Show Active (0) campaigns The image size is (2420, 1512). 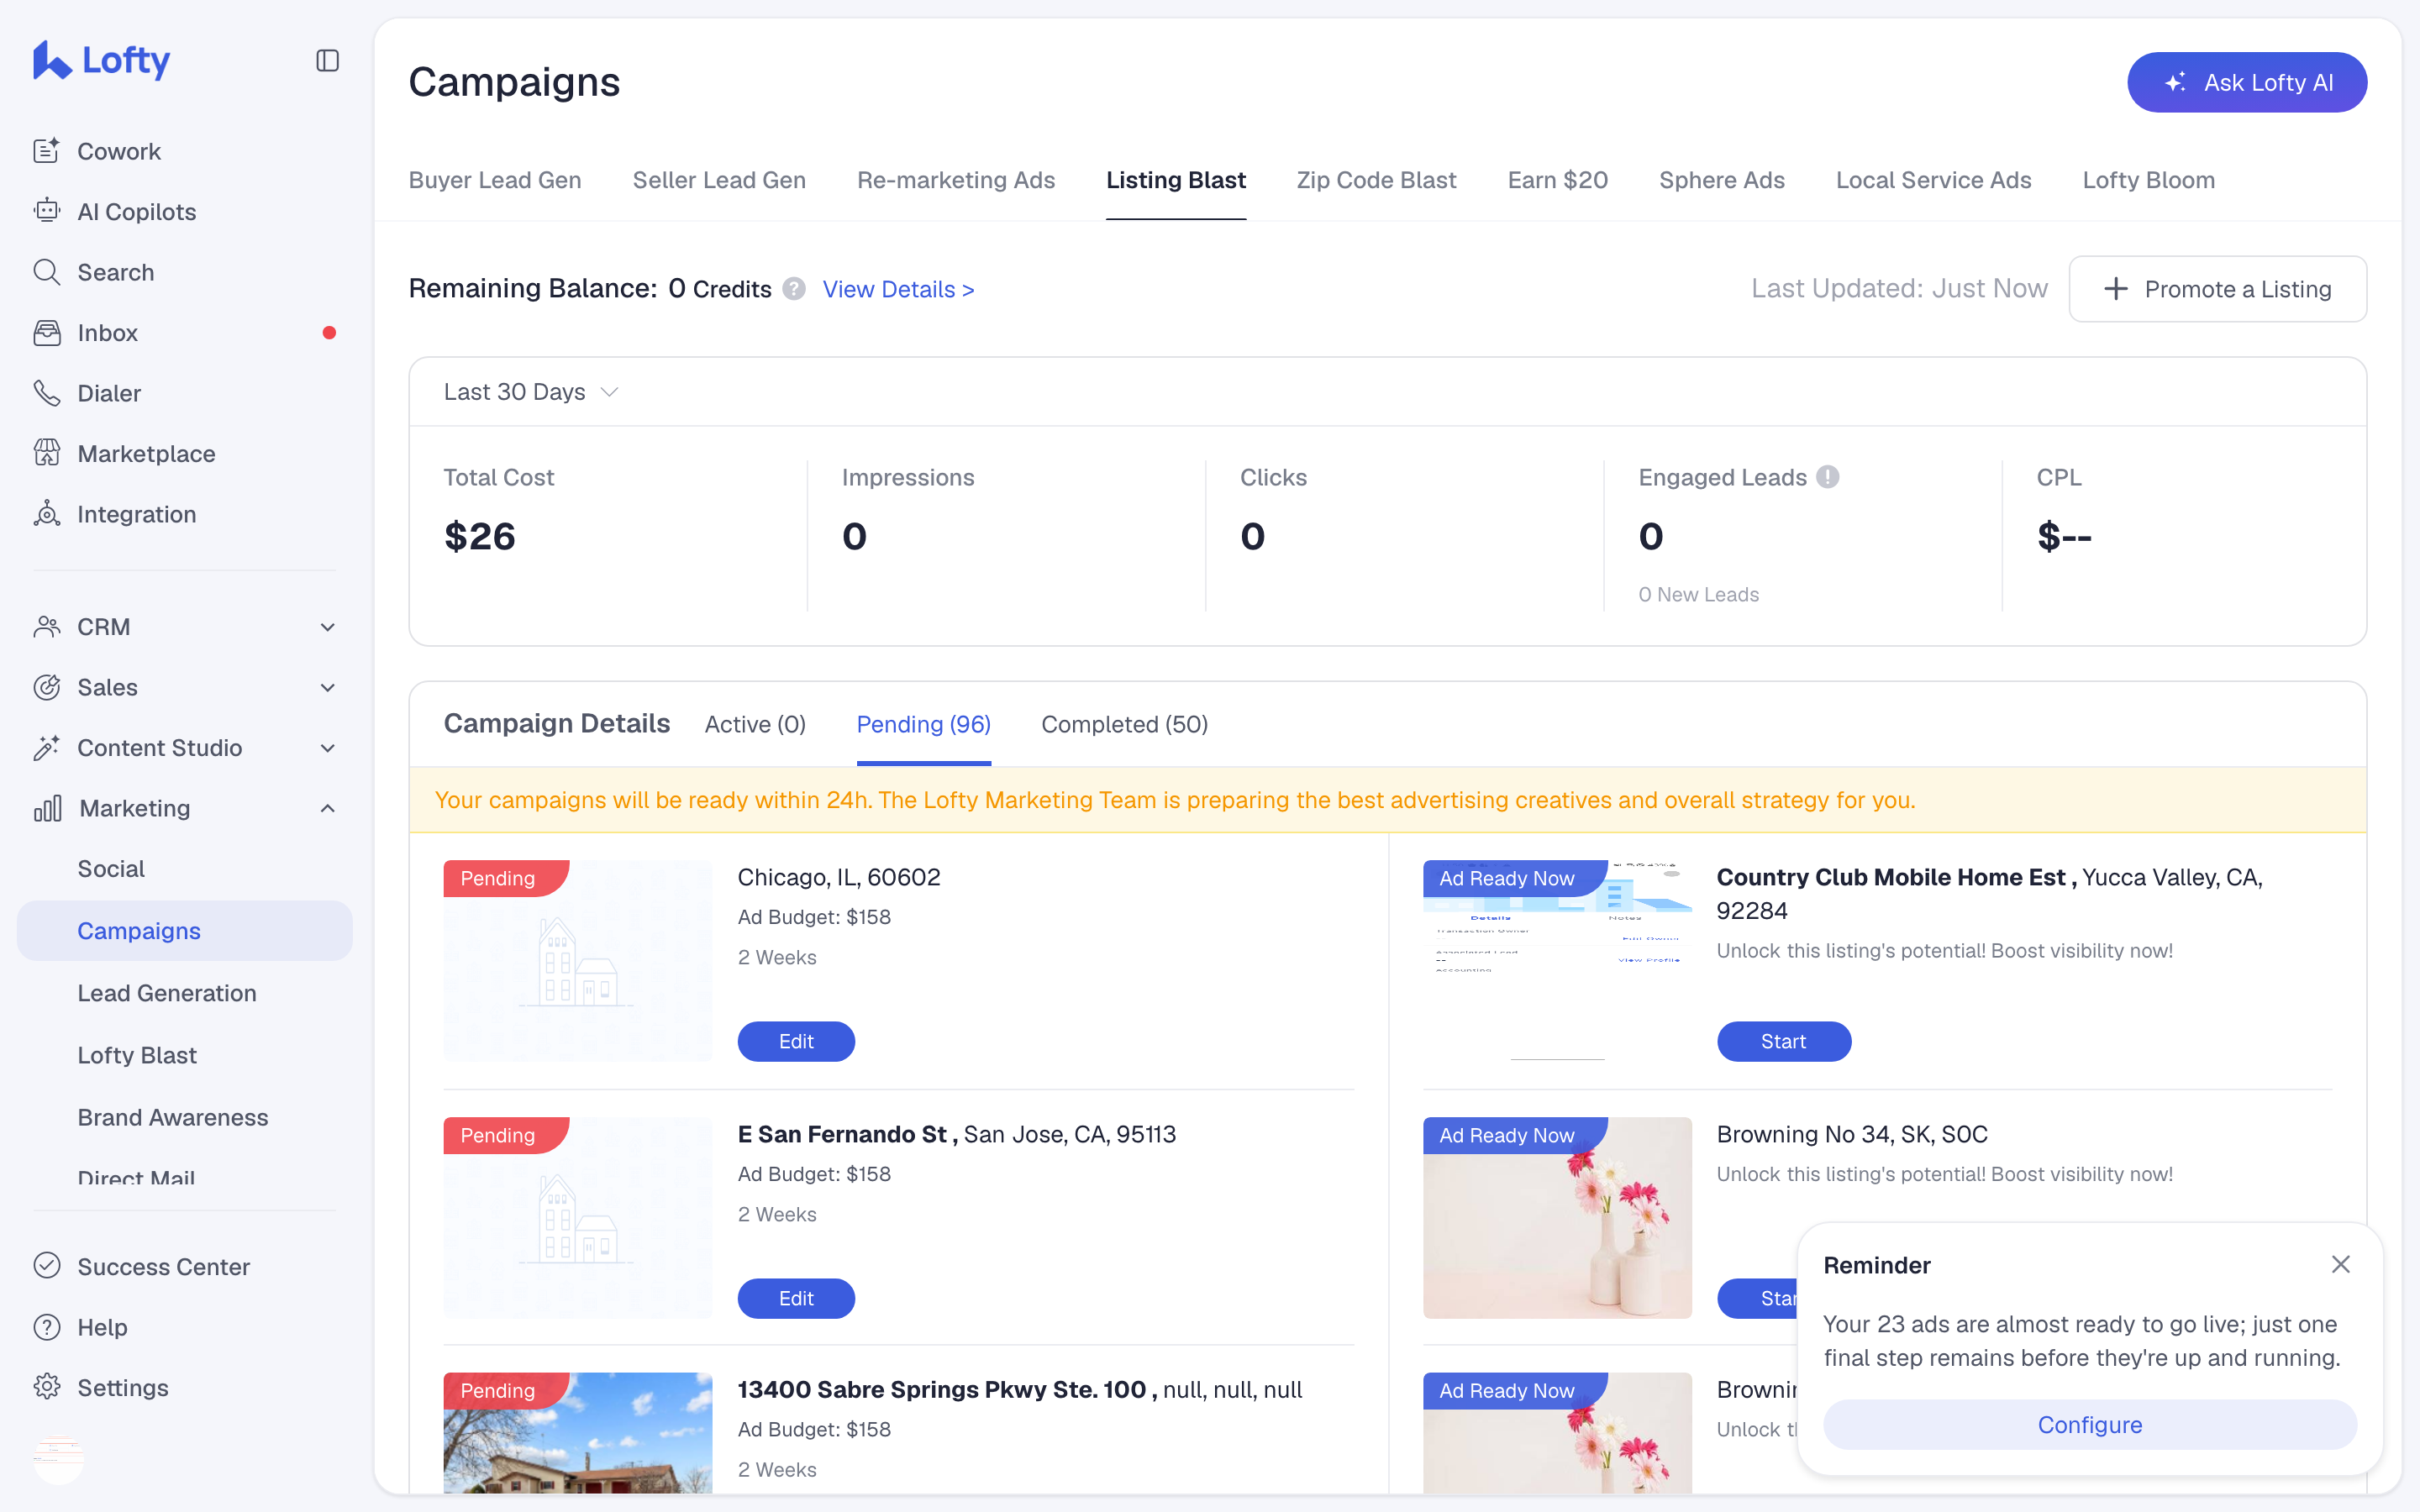(755, 724)
